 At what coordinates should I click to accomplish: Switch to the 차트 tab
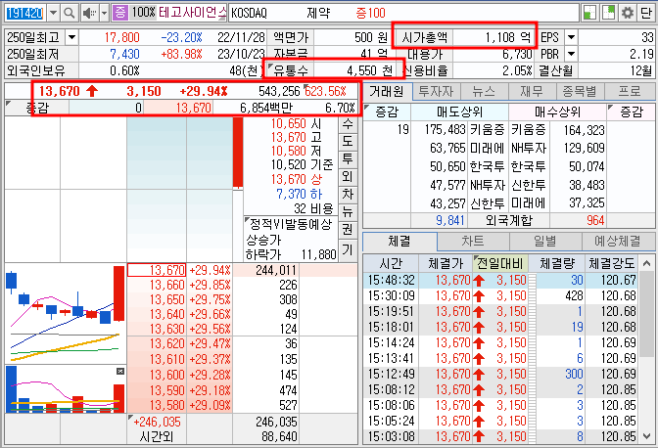click(x=473, y=242)
